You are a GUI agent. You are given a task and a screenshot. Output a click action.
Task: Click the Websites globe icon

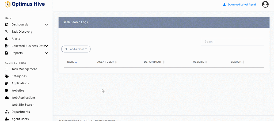coord(6,90)
